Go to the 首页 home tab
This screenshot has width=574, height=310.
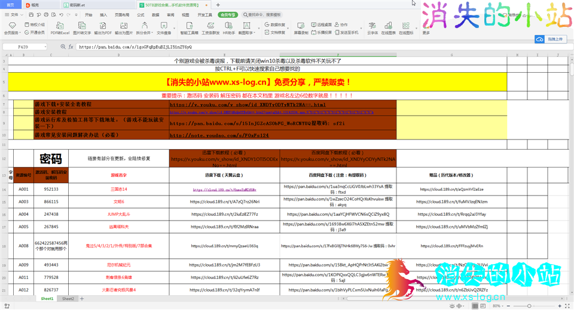coord(11,5)
